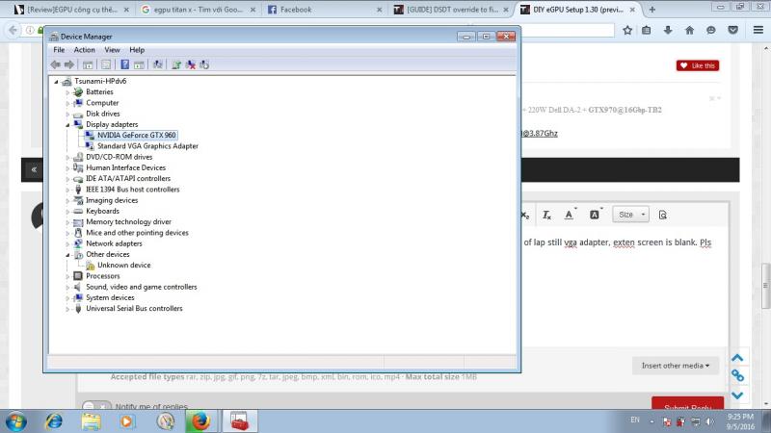Screen dimensions: 771x433
Task: Click the background color icon in editor
Action: (595, 215)
